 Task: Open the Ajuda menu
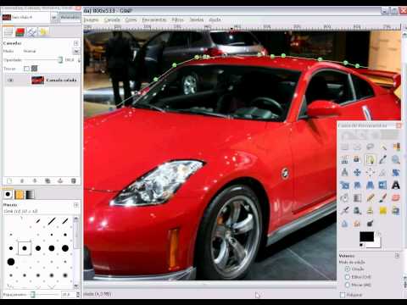point(215,19)
